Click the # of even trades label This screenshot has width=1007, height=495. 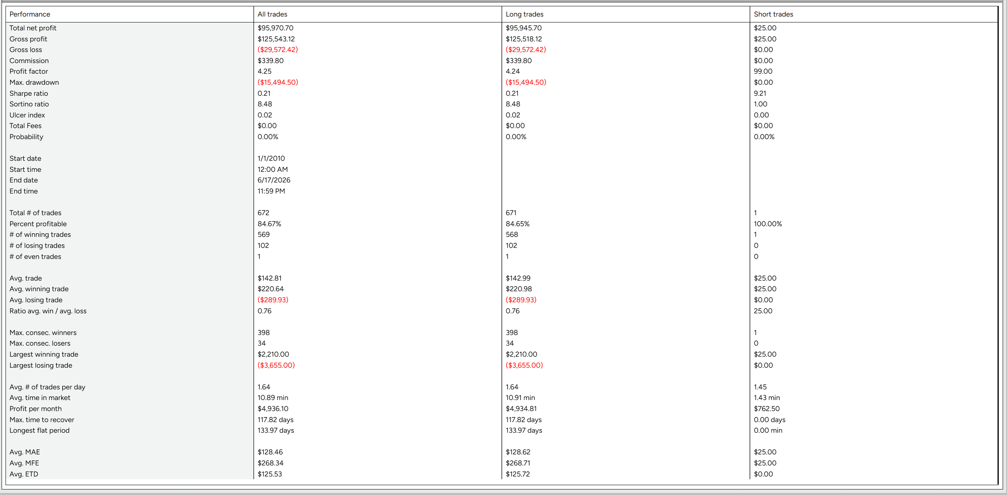click(35, 257)
